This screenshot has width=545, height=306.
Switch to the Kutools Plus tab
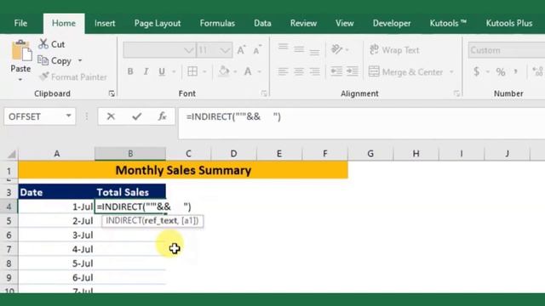509,23
